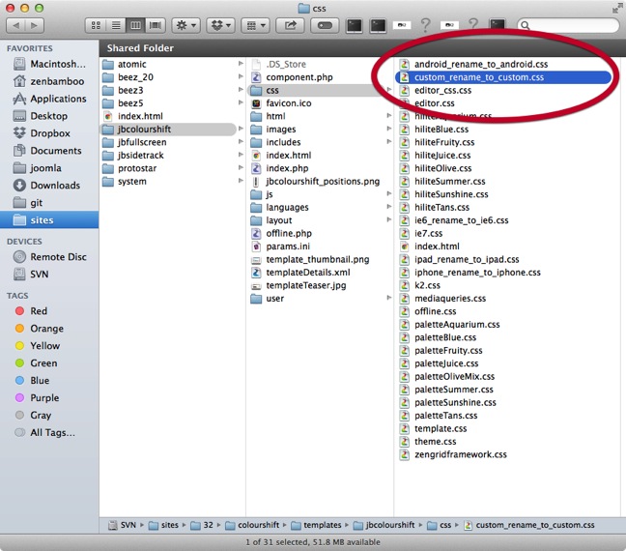Viewport: 626px width, 551px height.
Task: Expand the jbcolourshift folder arrow
Action: click(x=241, y=129)
